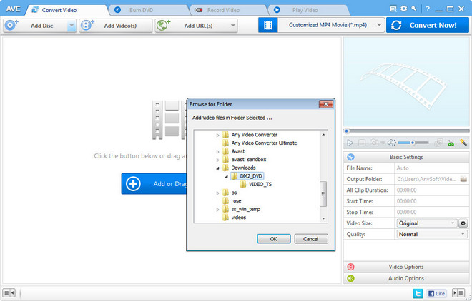Open settings via the gear icon
This screenshot has width=472, height=301.
coord(403,9)
